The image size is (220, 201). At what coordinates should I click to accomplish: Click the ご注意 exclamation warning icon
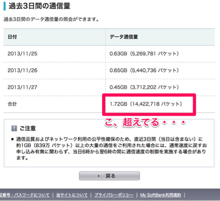coord(14,128)
